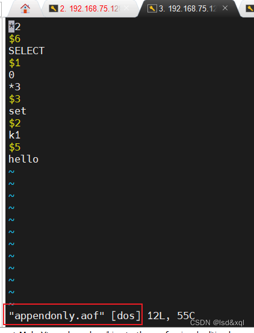Click the *3 array header line
The image size is (254, 333).
pyautogui.click(x=14, y=87)
